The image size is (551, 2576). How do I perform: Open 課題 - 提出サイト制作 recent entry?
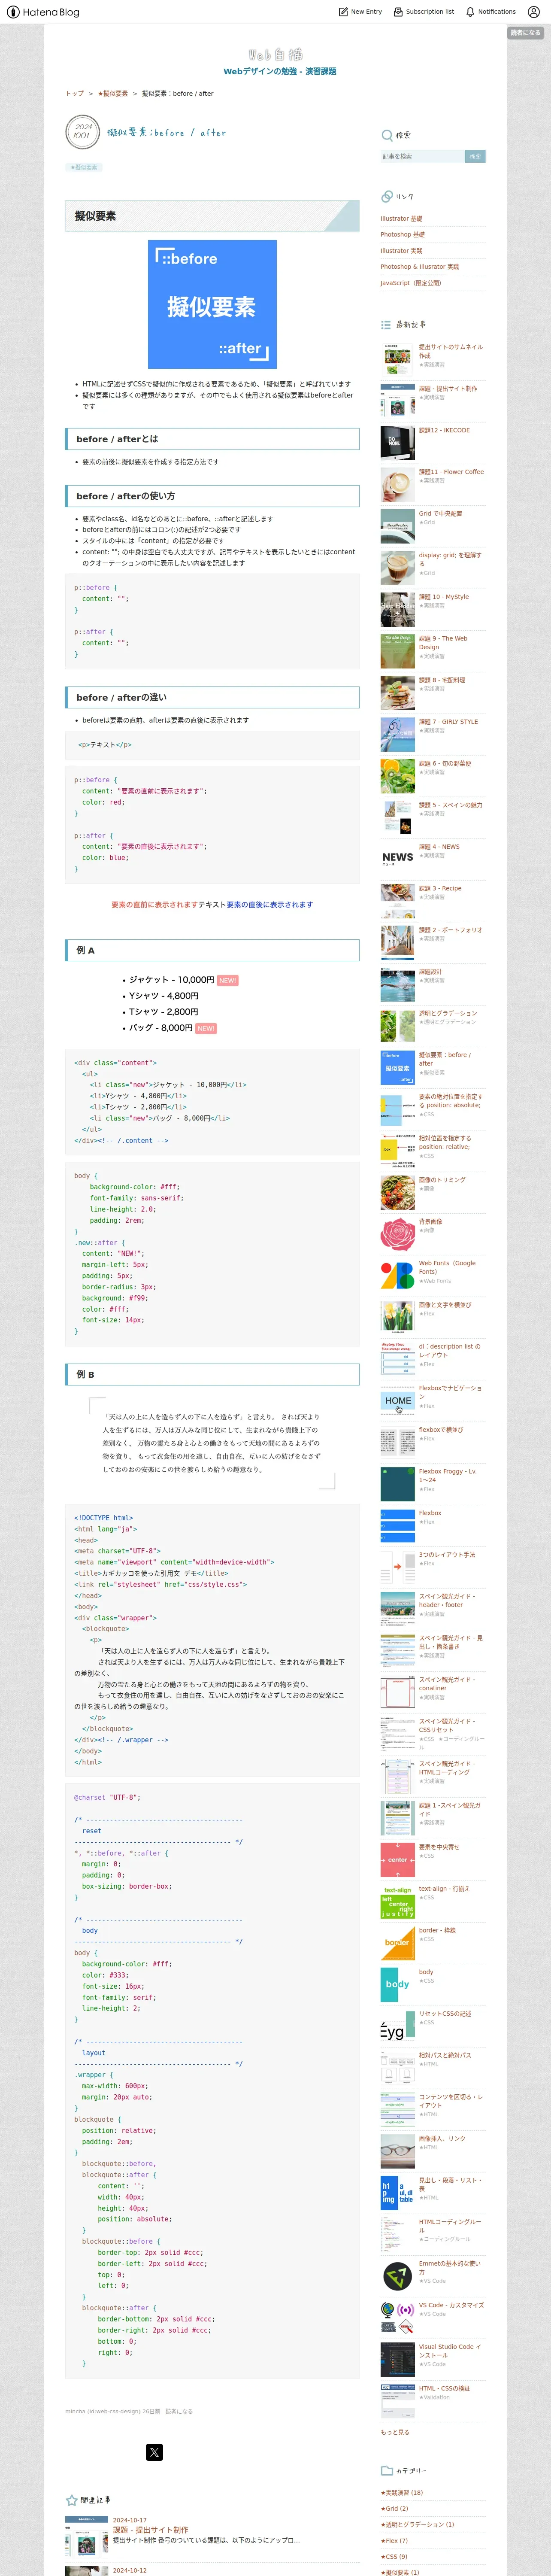point(447,388)
